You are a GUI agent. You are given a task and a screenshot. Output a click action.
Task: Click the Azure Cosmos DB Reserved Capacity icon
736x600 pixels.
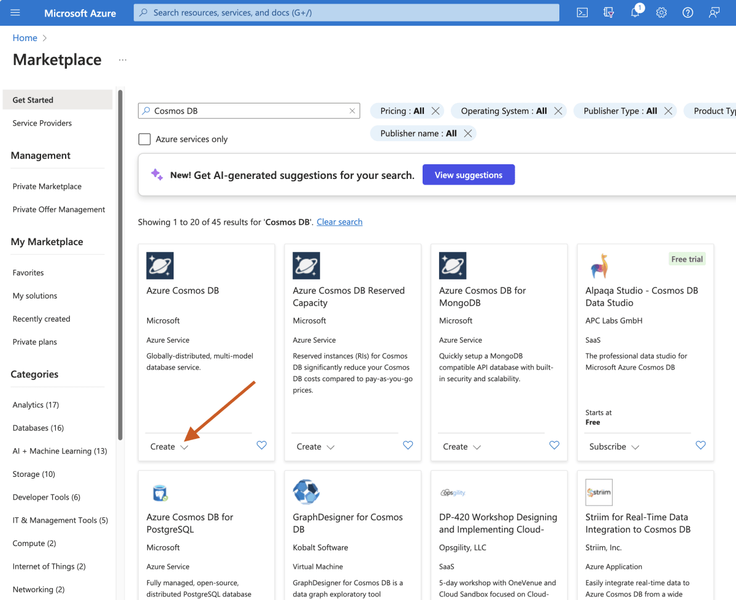click(x=307, y=266)
